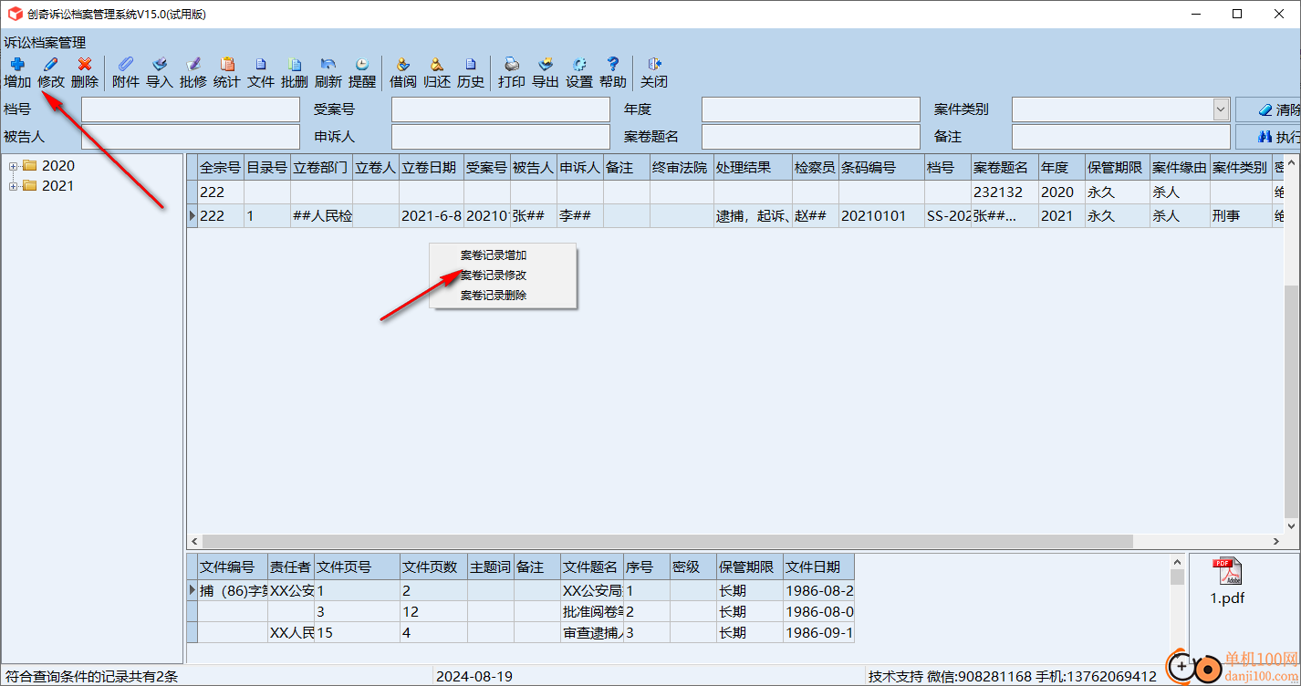1301x686 pixels.
Task: Focus the 年度 input field
Action: (811, 109)
